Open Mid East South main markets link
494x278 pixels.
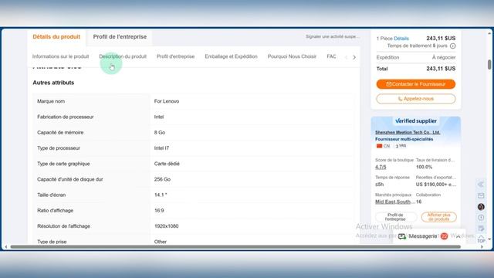click(394, 202)
